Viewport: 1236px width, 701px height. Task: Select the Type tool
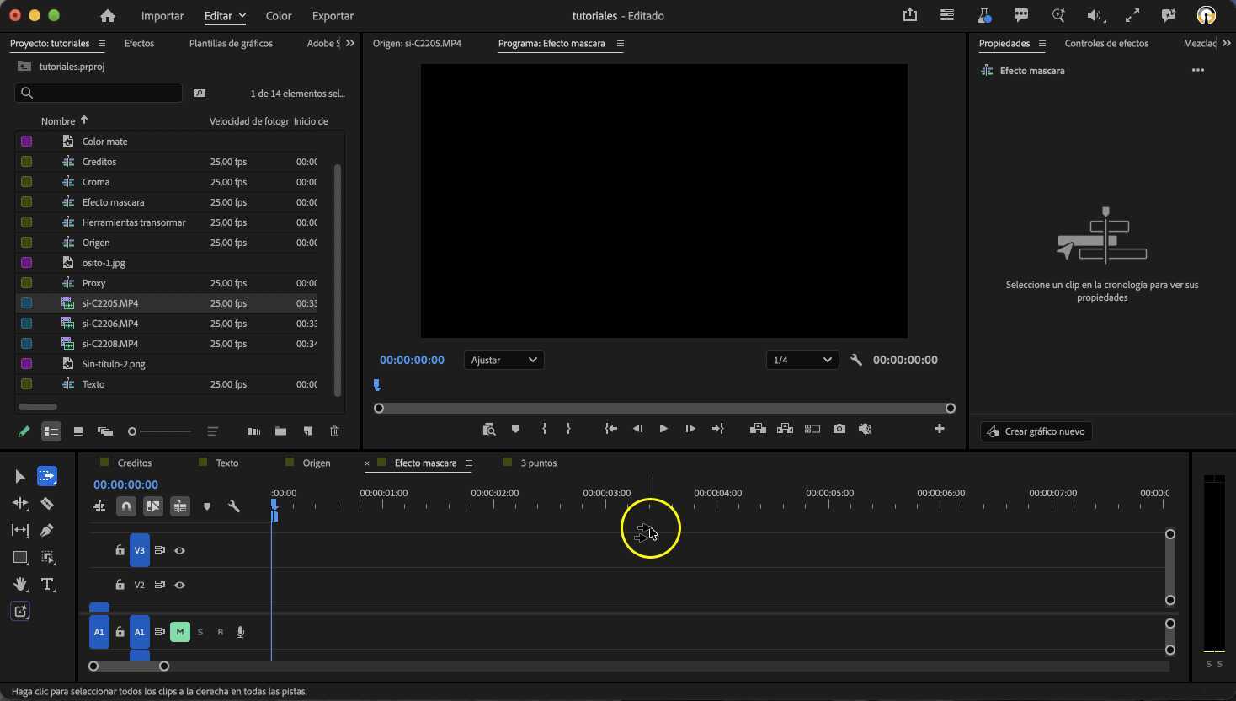tap(47, 585)
